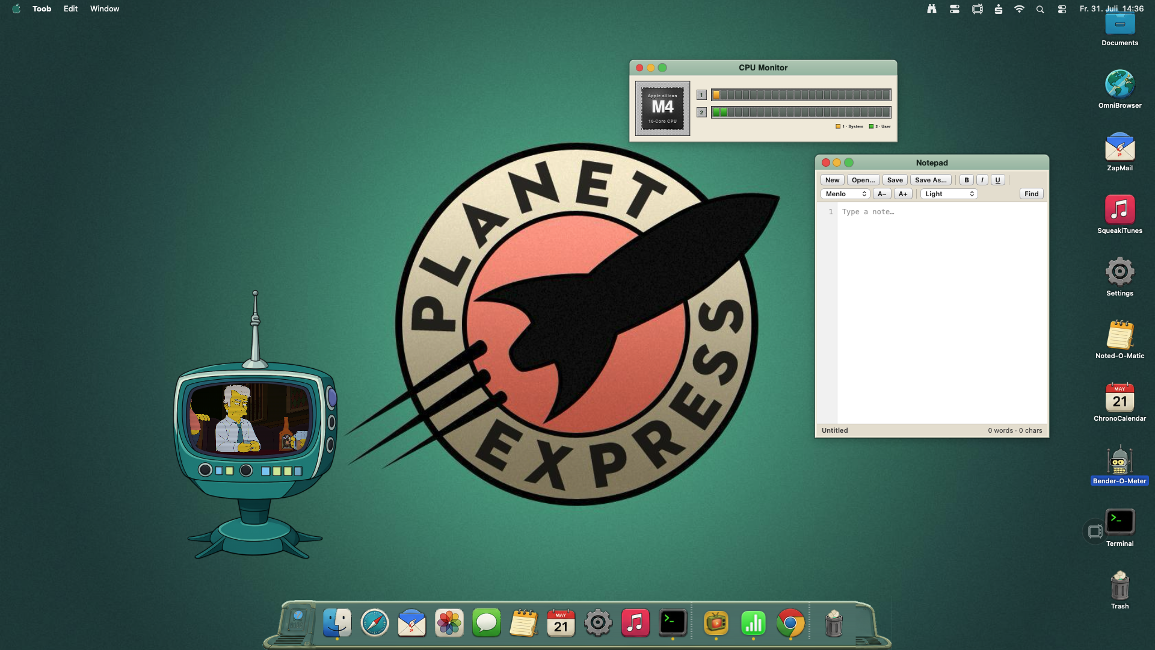This screenshot has height=650, width=1155.
Task: Click the two-switches menu bar icon
Action: [x=955, y=9]
